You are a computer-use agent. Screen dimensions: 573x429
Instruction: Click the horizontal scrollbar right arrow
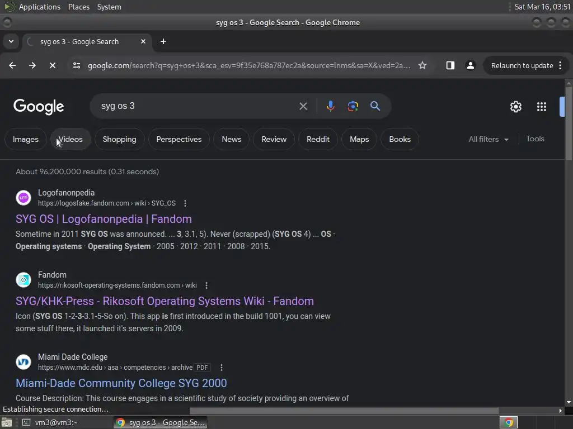[561, 411]
